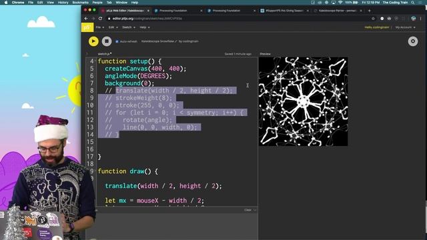Bookmark this page with the star
The width and height of the screenshot is (427, 240).
(x=373, y=19)
